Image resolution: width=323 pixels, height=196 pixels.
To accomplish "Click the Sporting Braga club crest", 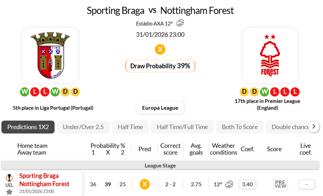I will point(50,55).
